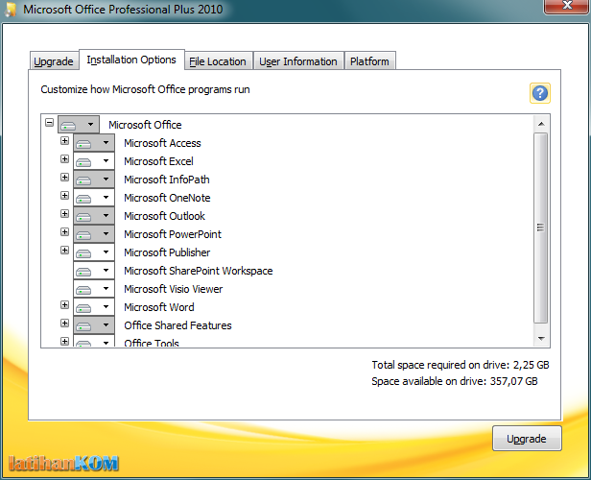Select the Microsoft Visio Viewer label
The width and height of the screenshot is (591, 480).
174,289
